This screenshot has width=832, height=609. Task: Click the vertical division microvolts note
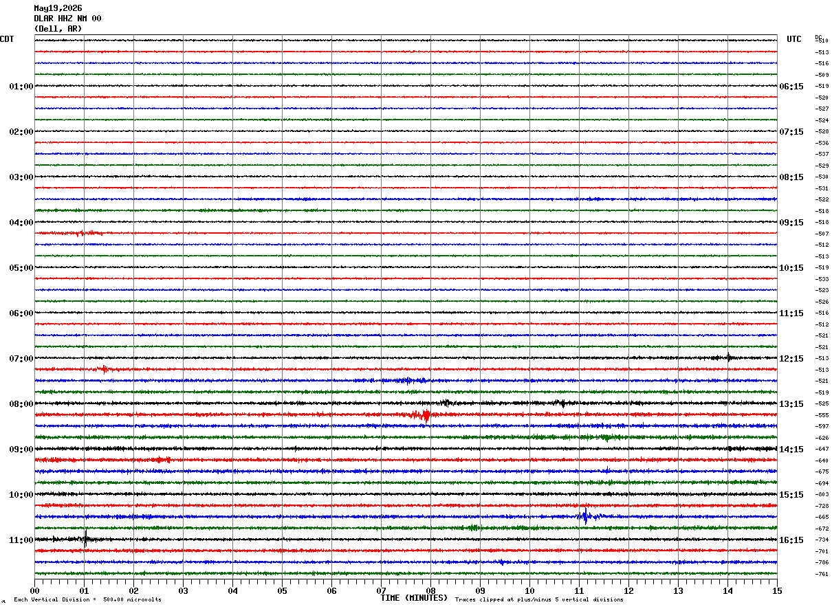(x=87, y=599)
